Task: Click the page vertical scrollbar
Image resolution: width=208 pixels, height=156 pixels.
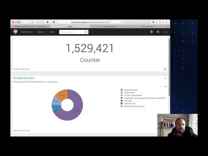Action: [x=169, y=67]
